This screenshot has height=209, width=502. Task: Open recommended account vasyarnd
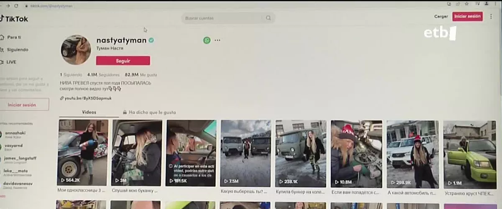pyautogui.click(x=14, y=147)
